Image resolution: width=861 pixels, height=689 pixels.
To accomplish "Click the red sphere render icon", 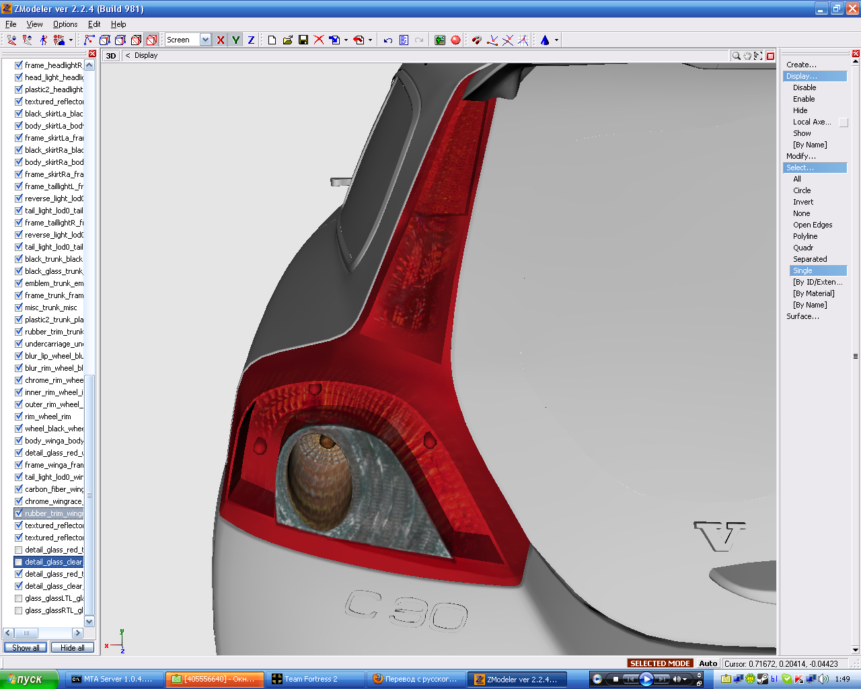I will 455,40.
